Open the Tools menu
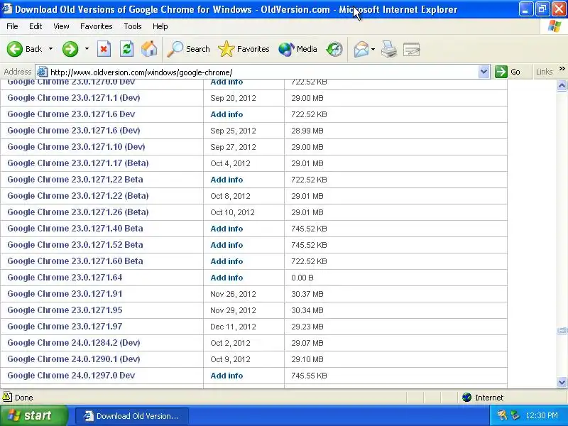 [133, 26]
